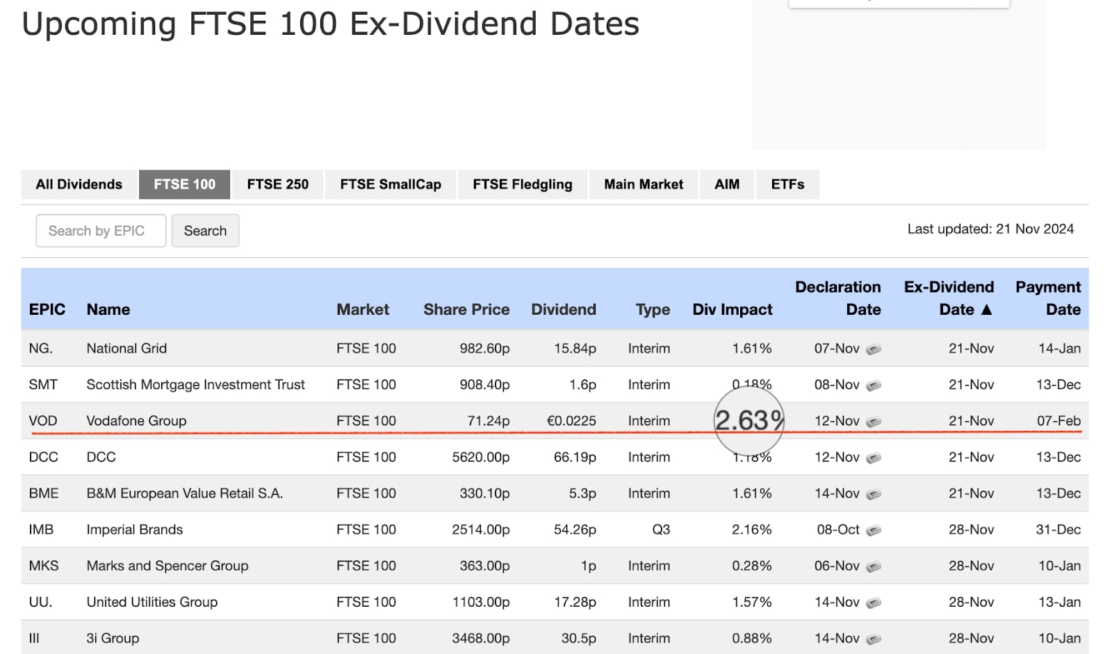Open 3i Group company link
This screenshot has width=1112, height=654.
[x=113, y=638]
